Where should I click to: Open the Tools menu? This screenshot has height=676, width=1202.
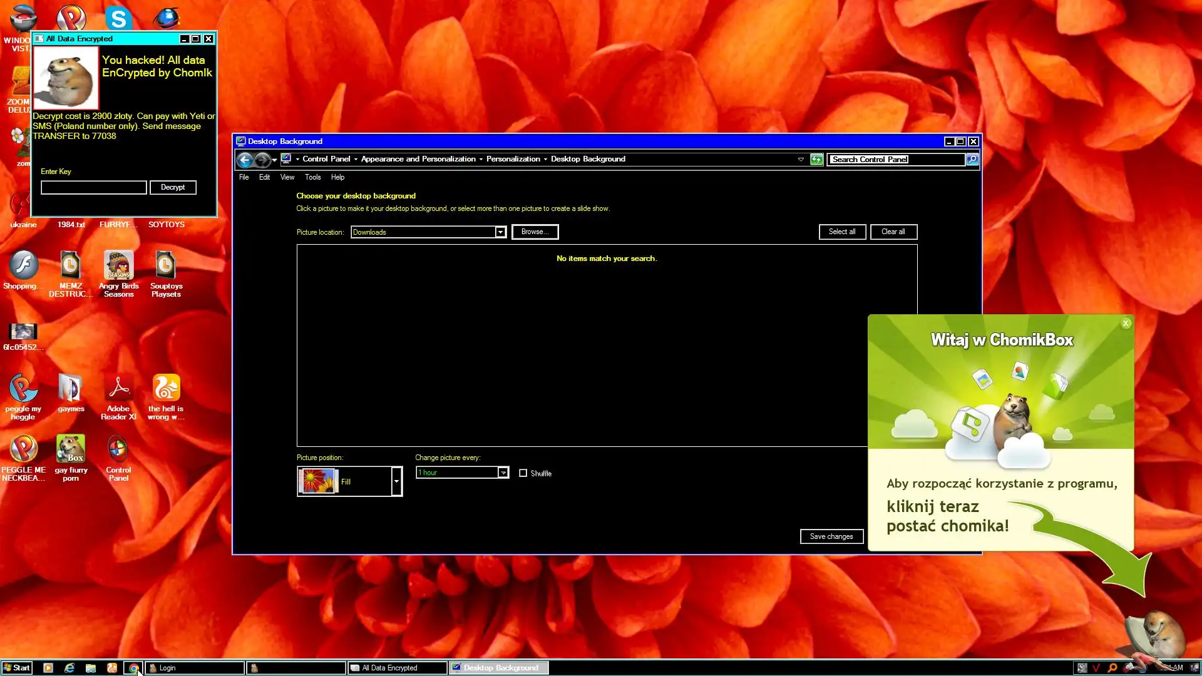pyautogui.click(x=312, y=177)
